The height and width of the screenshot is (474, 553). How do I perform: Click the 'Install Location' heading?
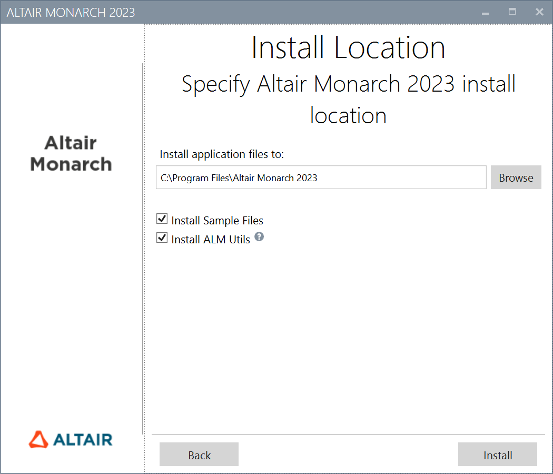point(348,47)
